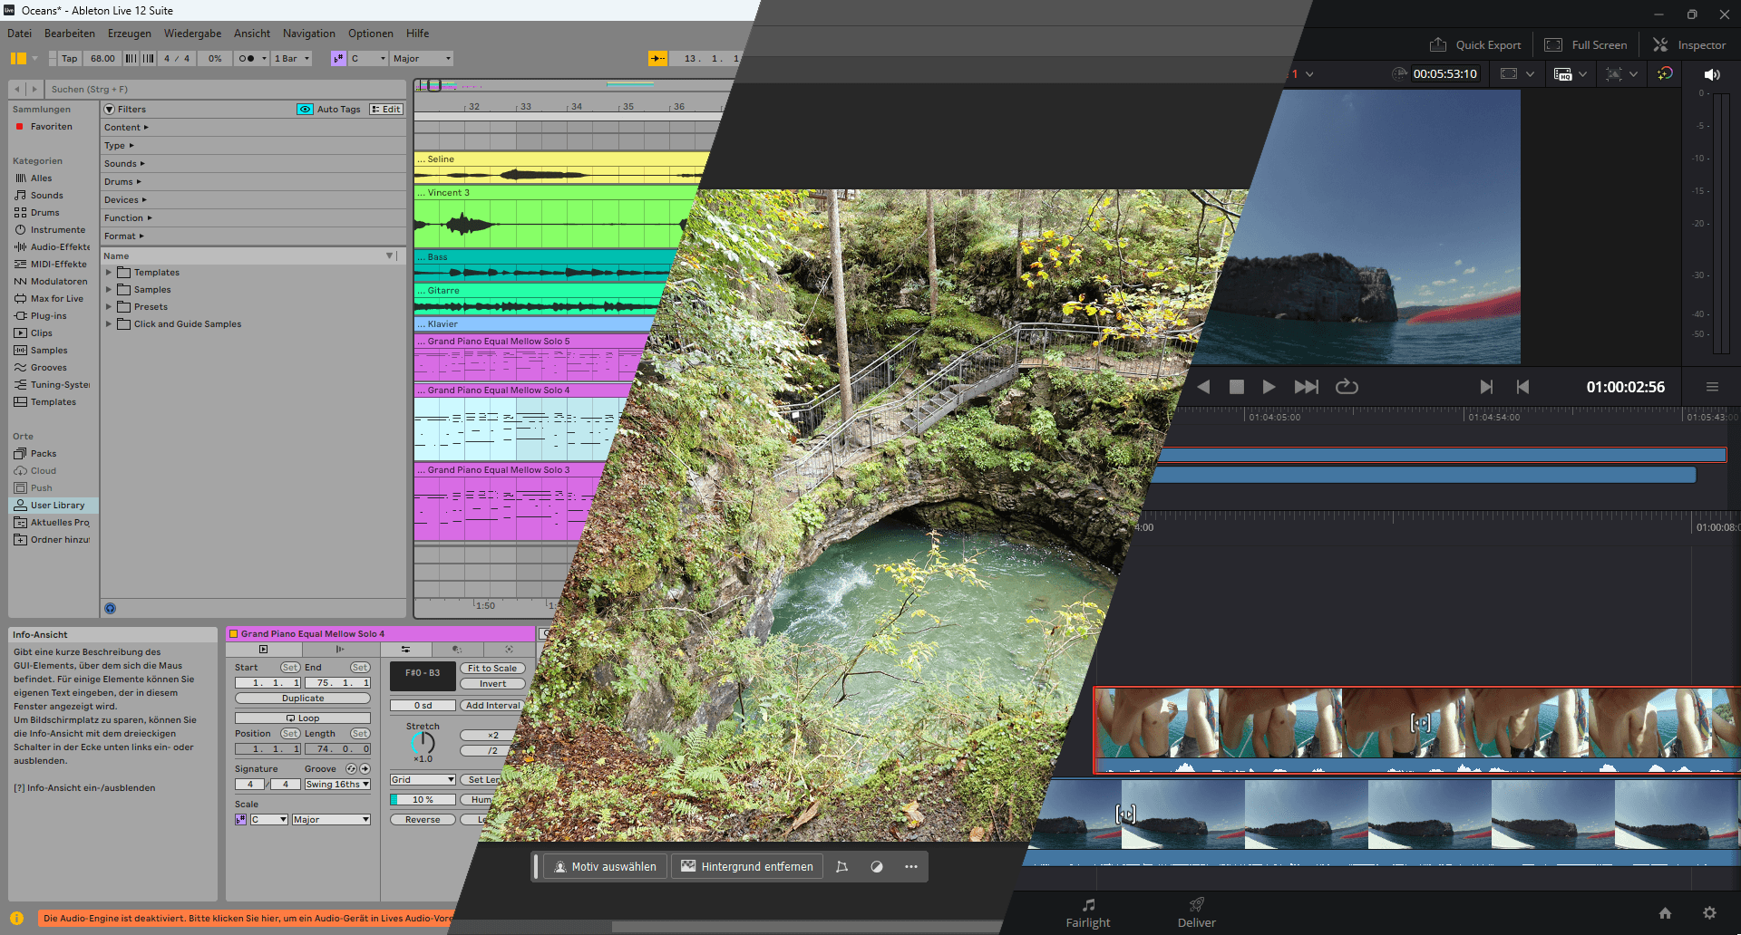The height and width of the screenshot is (935, 1741).
Task: Click the play button in the video viewer
Action: tap(1269, 387)
